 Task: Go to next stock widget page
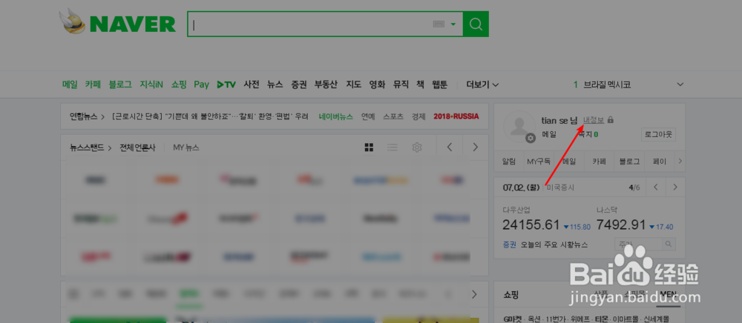[675, 187]
